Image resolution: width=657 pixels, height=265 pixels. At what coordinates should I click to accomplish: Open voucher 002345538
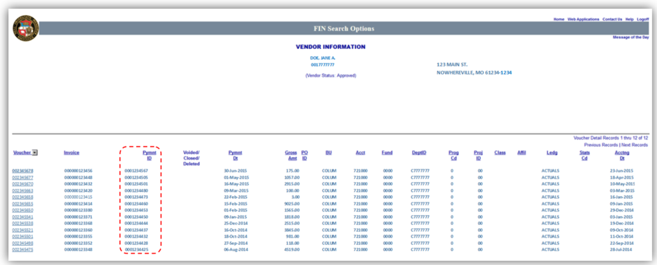point(23,223)
